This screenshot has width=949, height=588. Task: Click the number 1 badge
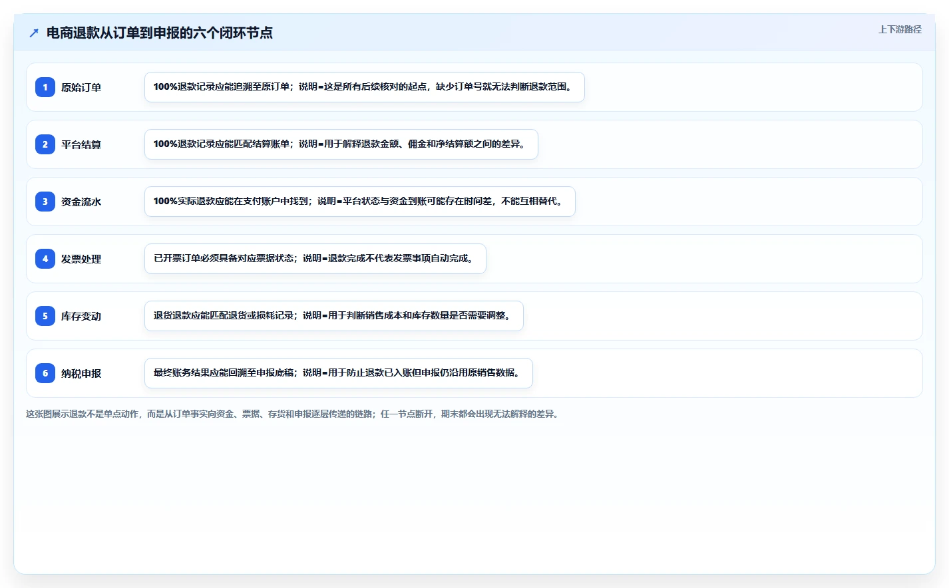coord(45,87)
